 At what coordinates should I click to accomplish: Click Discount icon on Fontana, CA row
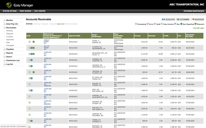pyautogui.click(x=34, y=72)
